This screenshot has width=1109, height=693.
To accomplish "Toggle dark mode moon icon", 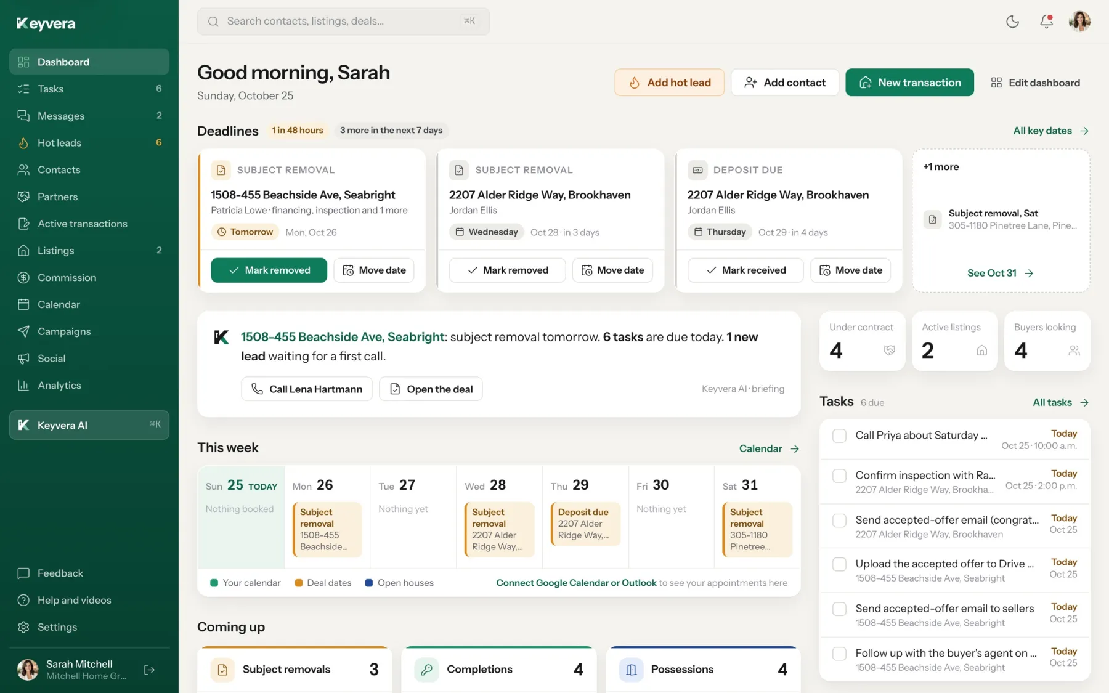I will tap(1012, 22).
